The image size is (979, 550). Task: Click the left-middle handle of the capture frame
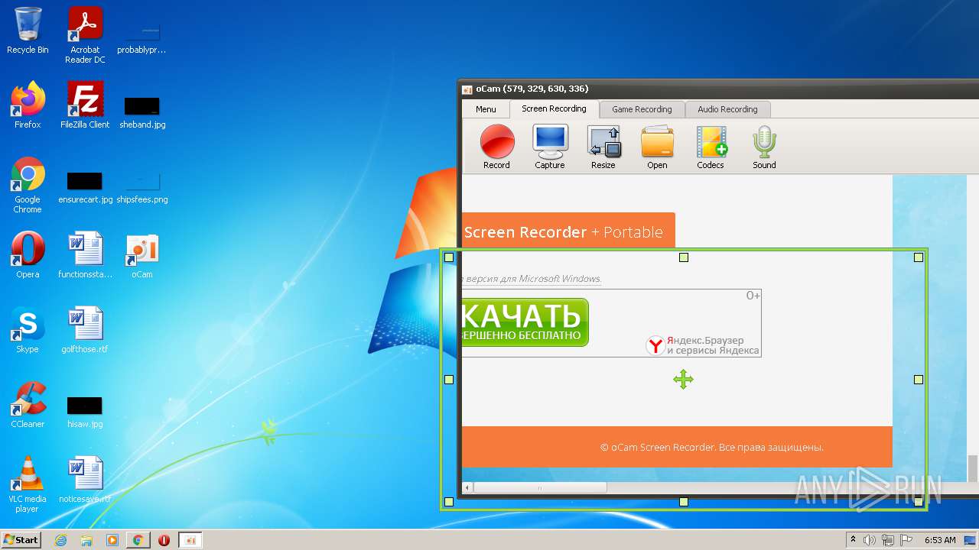tap(449, 380)
